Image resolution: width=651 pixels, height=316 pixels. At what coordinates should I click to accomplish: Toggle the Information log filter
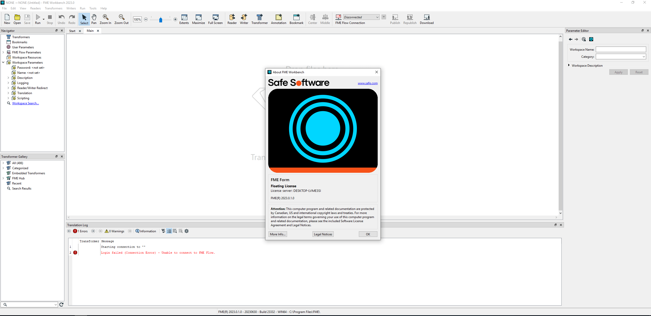click(146, 231)
